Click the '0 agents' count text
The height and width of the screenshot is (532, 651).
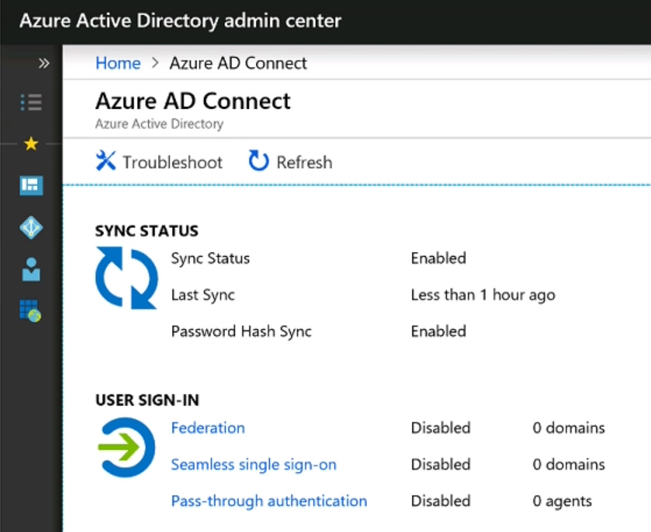[562, 501]
